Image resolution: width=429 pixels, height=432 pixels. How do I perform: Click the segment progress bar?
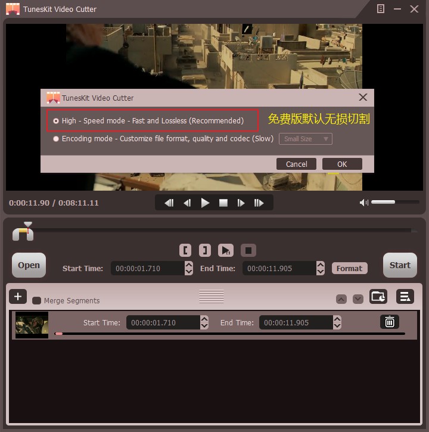click(230, 334)
